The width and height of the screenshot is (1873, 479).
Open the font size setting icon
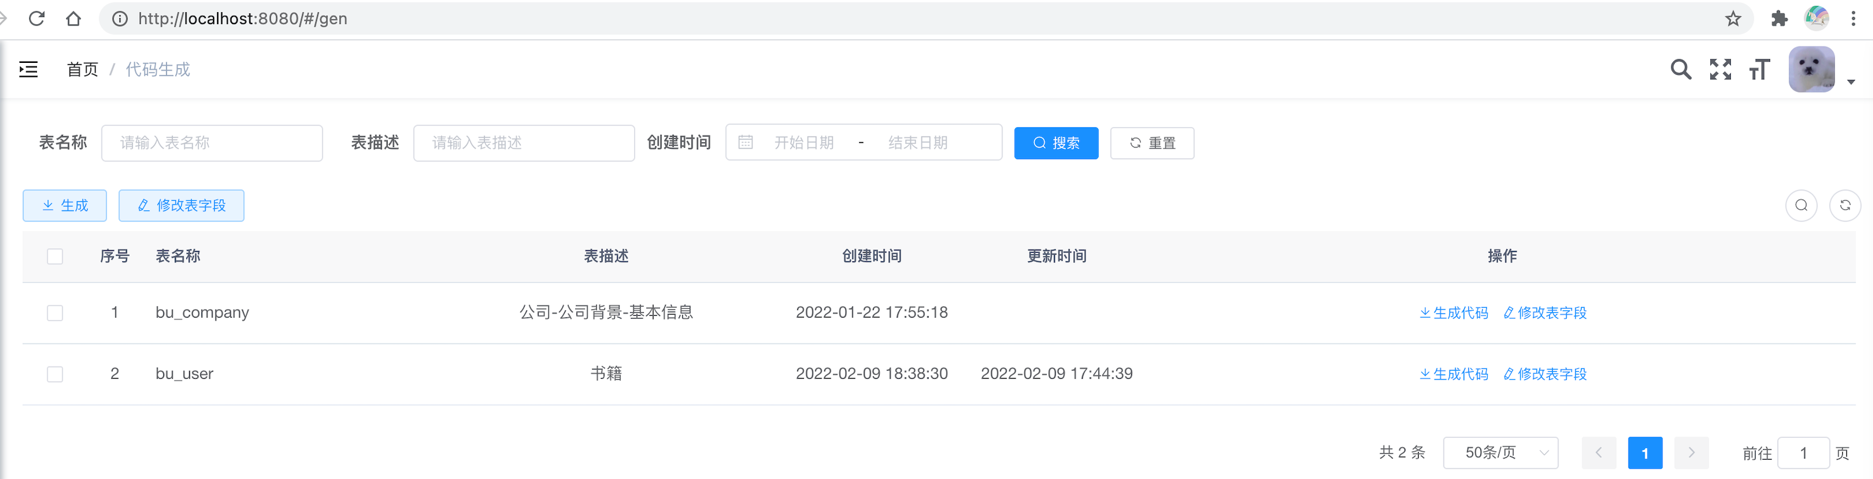(1760, 70)
